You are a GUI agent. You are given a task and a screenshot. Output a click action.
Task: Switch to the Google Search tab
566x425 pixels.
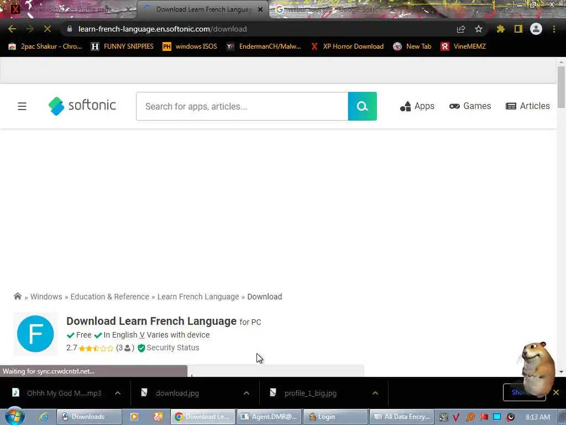334,9
